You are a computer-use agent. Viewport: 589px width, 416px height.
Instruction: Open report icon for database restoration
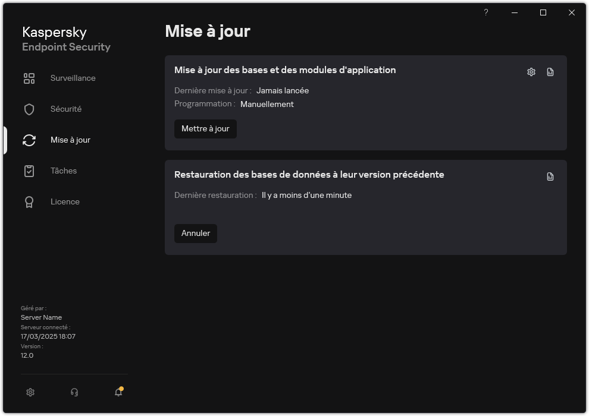click(x=550, y=177)
